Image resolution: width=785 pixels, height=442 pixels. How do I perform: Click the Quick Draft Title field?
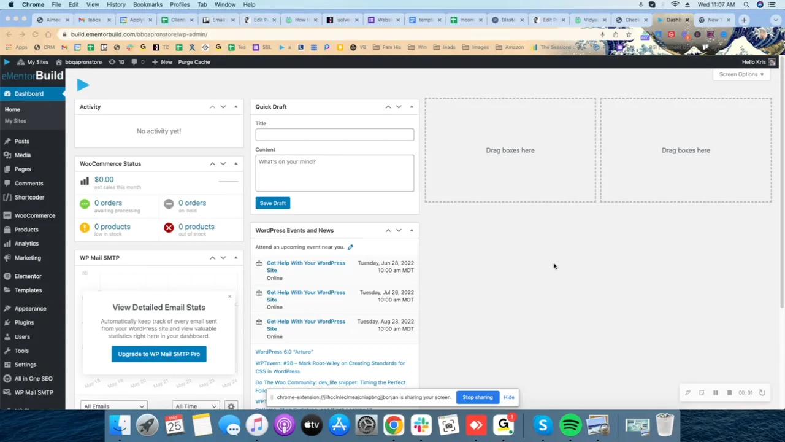pos(335,134)
